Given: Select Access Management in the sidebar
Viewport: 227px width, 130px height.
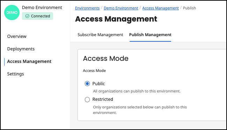Looking at the screenshot, I should click(x=29, y=62).
